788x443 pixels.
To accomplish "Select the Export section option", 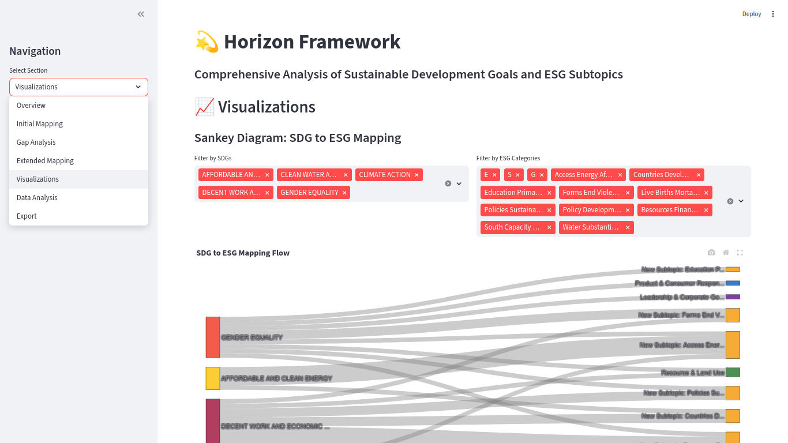I will coord(27,216).
